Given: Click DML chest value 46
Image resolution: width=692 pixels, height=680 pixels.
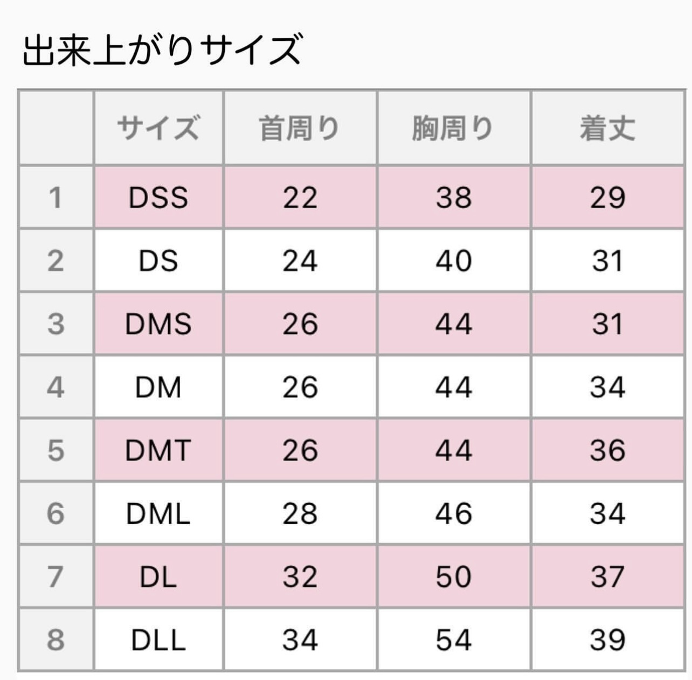Looking at the screenshot, I should point(453,513).
